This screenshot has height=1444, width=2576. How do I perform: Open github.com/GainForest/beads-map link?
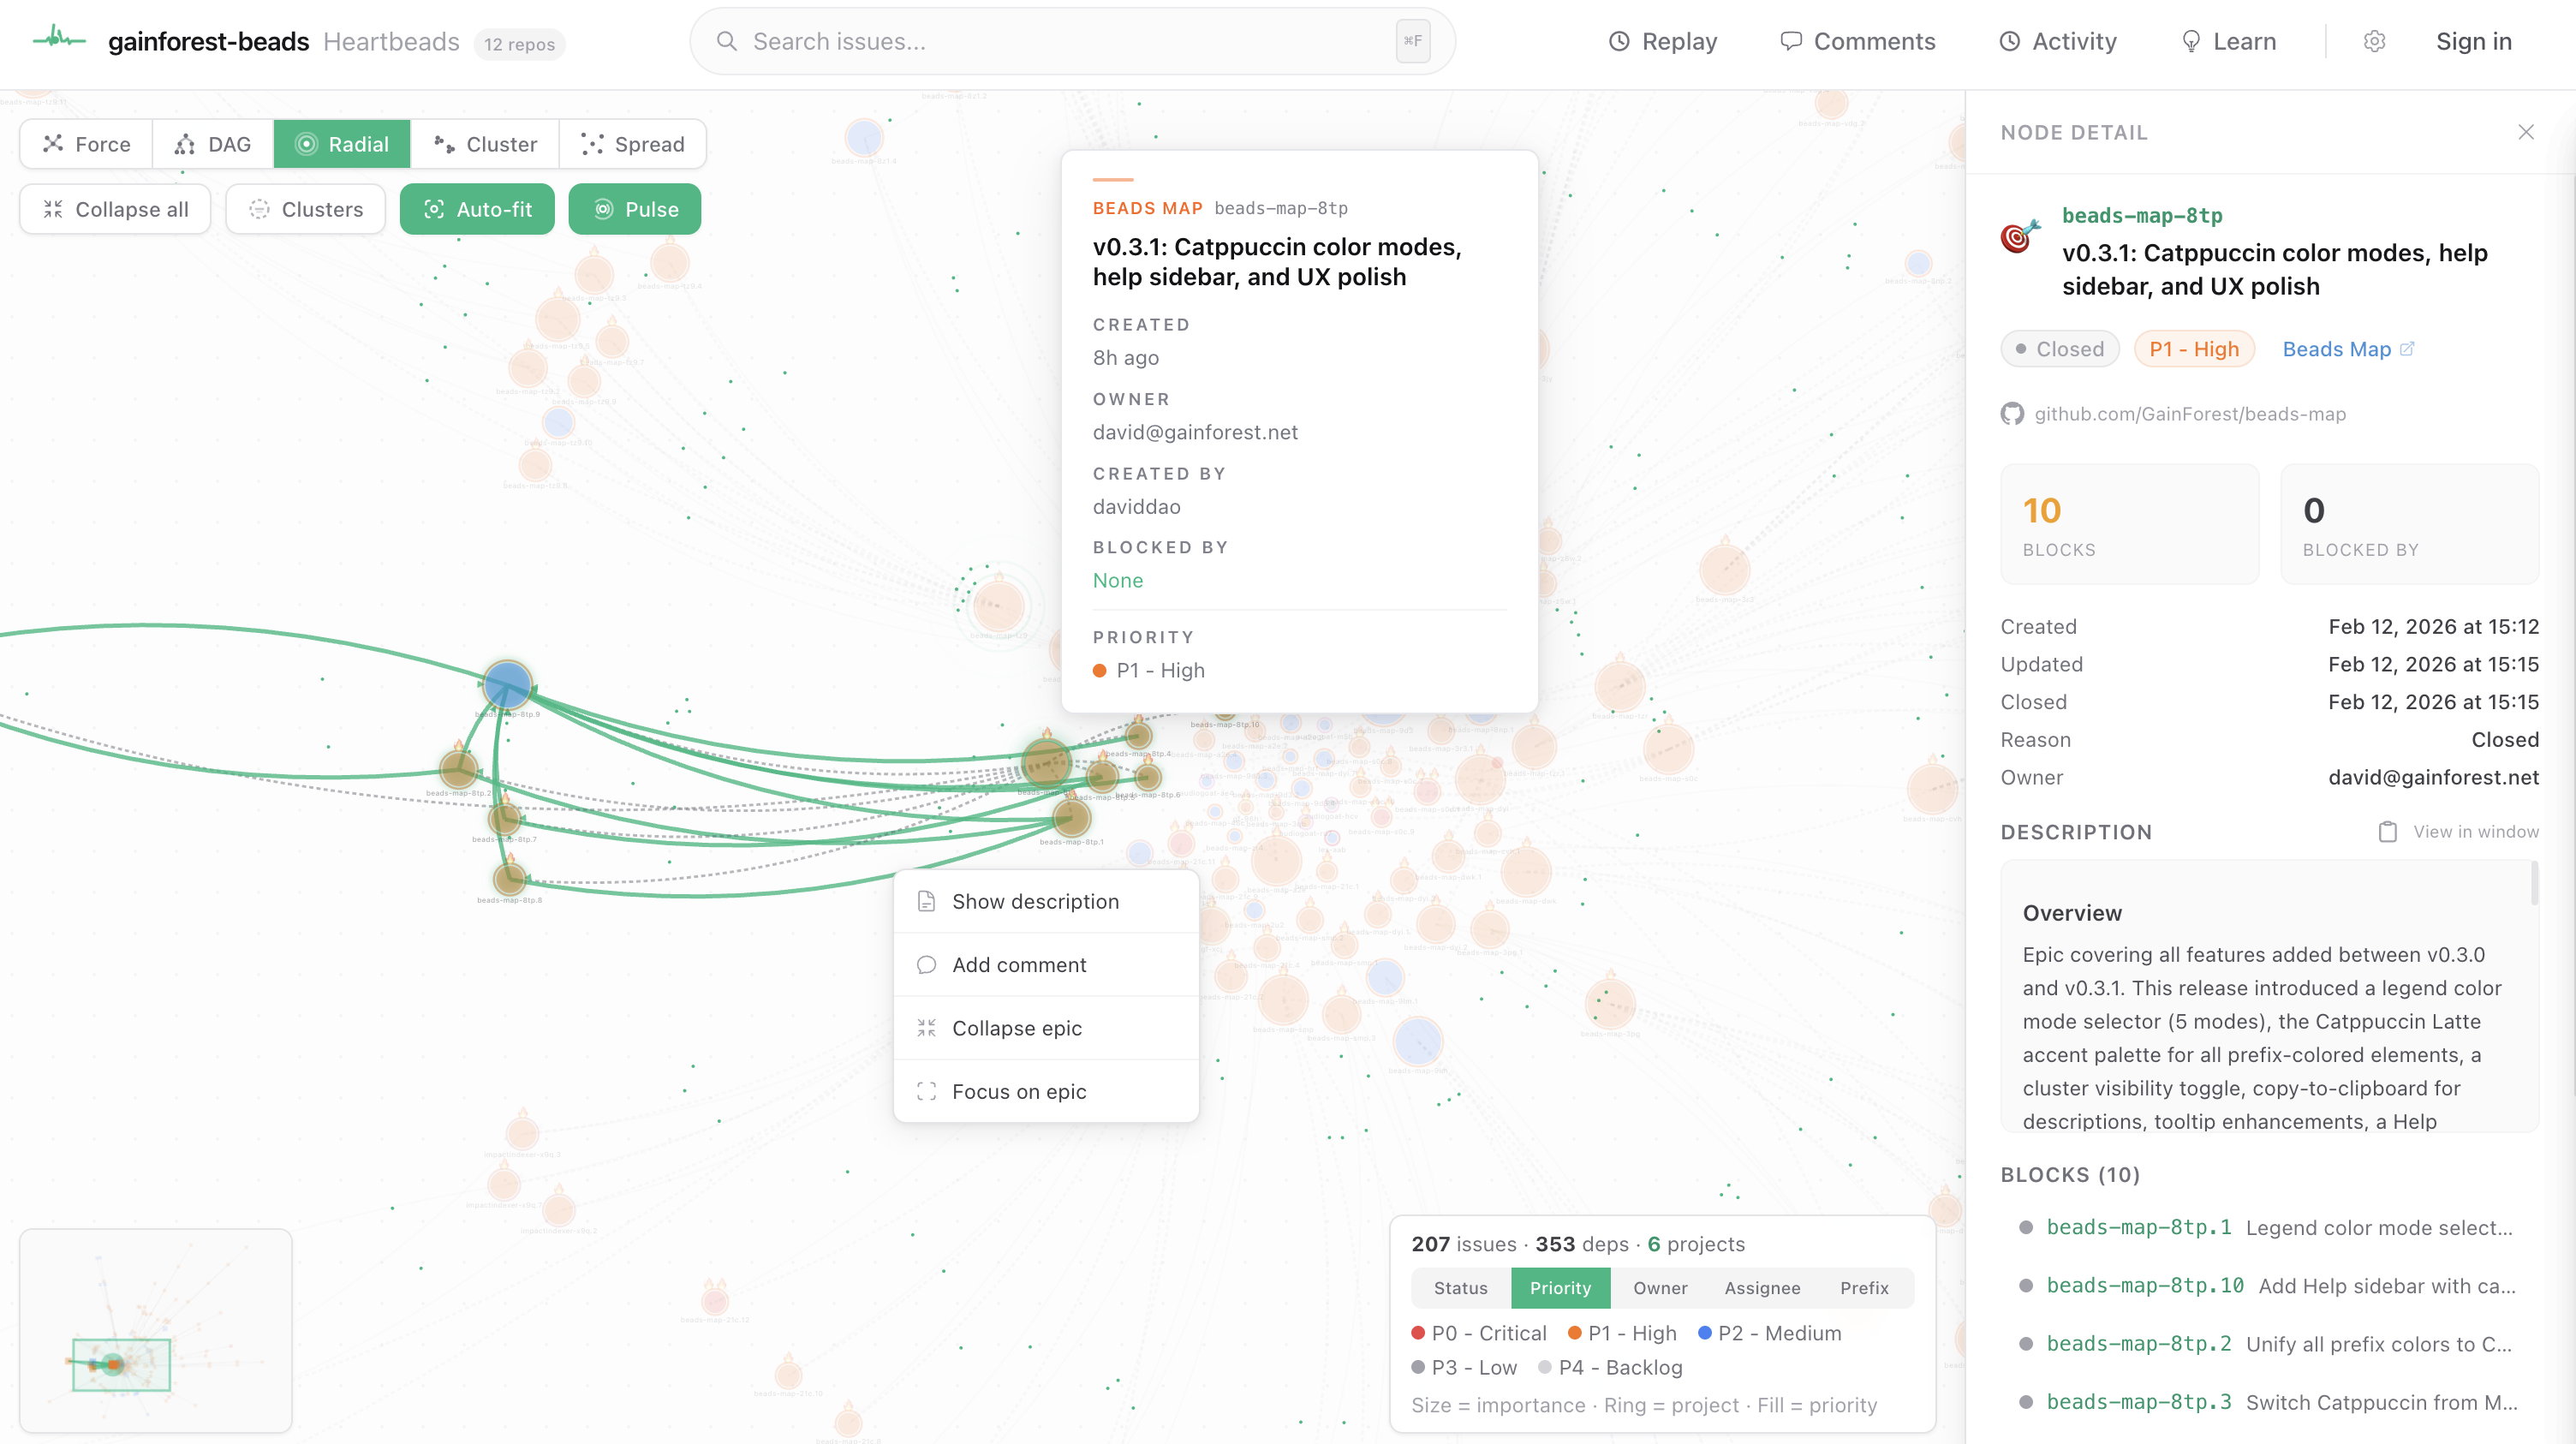tap(2189, 414)
